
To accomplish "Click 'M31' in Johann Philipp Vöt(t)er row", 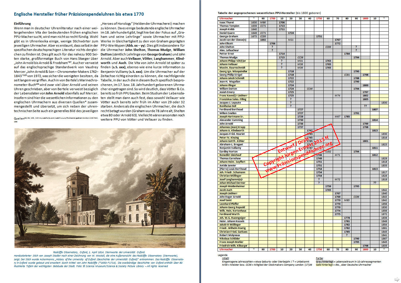I will point(300,61).
